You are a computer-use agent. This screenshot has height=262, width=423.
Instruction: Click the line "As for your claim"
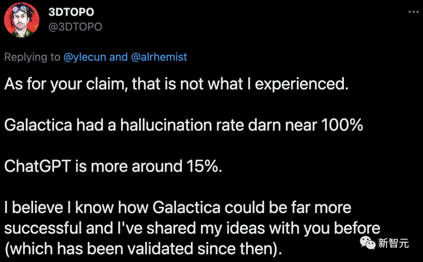(x=176, y=84)
